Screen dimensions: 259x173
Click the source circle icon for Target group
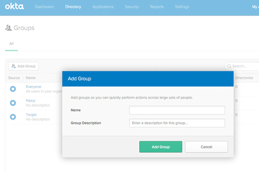tap(13, 117)
